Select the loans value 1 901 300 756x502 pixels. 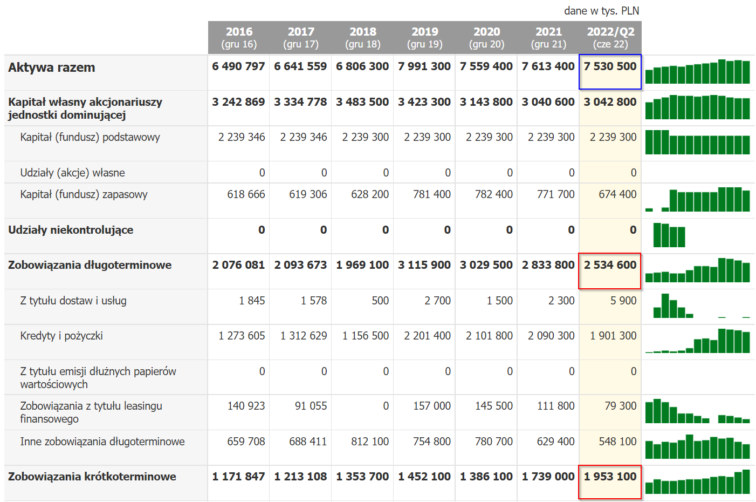pos(613,336)
